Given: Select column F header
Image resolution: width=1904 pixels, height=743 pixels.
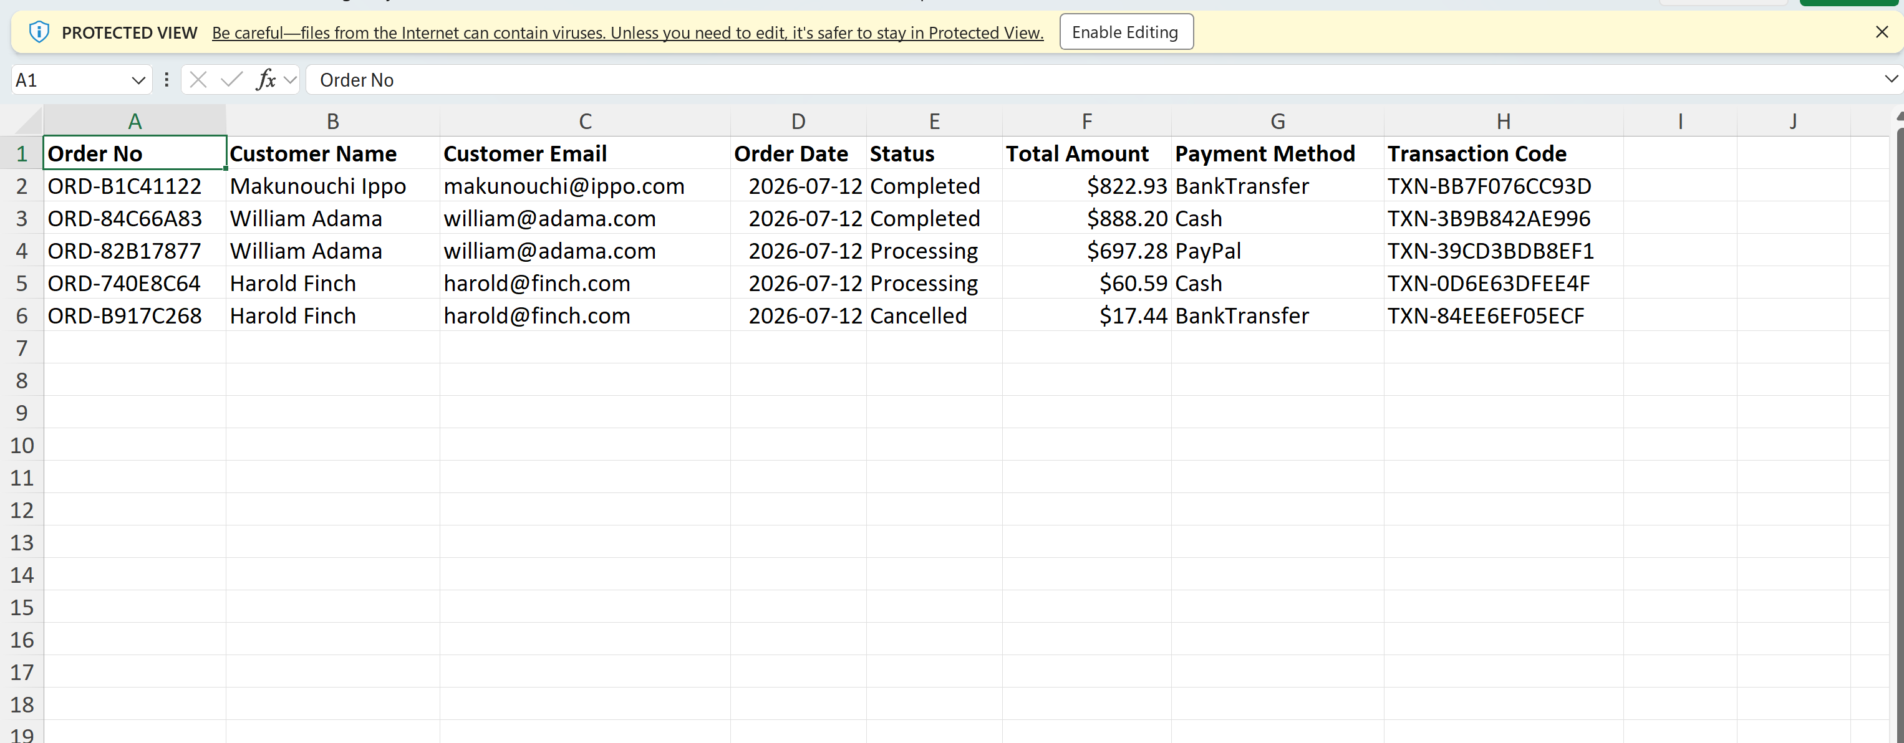Looking at the screenshot, I should click(1086, 120).
